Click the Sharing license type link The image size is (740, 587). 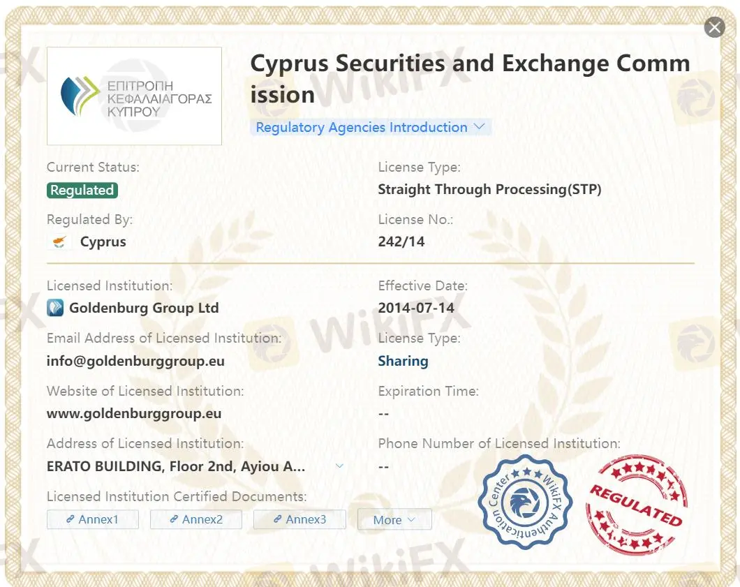pos(403,361)
